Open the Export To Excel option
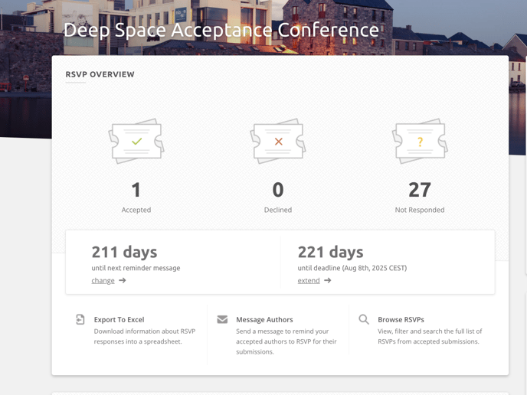This screenshot has height=395, width=527. pos(119,319)
